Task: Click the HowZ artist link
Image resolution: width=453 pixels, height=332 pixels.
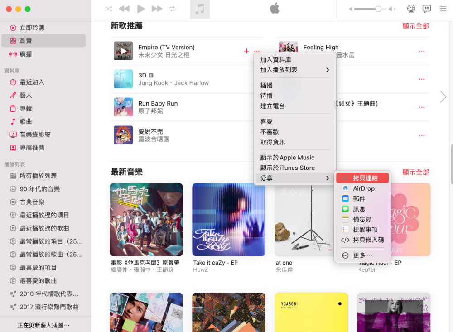Action: tap(201, 269)
